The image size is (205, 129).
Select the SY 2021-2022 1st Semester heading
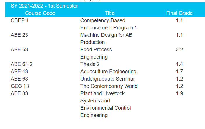[44, 6]
